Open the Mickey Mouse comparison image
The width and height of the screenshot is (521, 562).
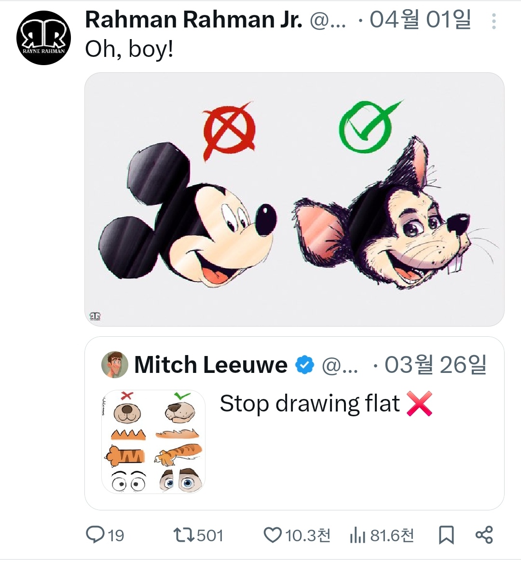294,199
